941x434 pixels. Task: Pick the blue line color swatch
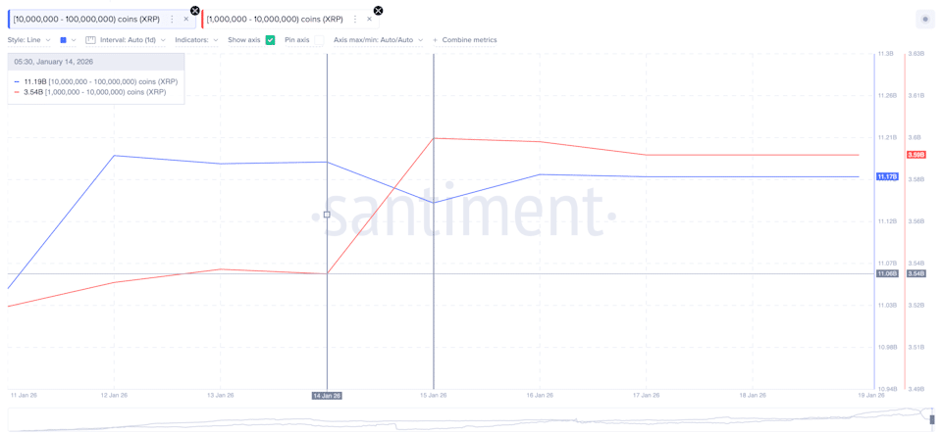[64, 40]
